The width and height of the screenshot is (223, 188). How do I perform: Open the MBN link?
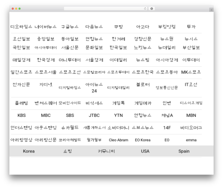(x=191, y=116)
